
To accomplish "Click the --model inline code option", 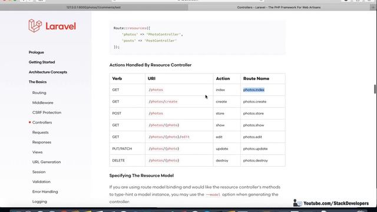I will pos(213,195).
